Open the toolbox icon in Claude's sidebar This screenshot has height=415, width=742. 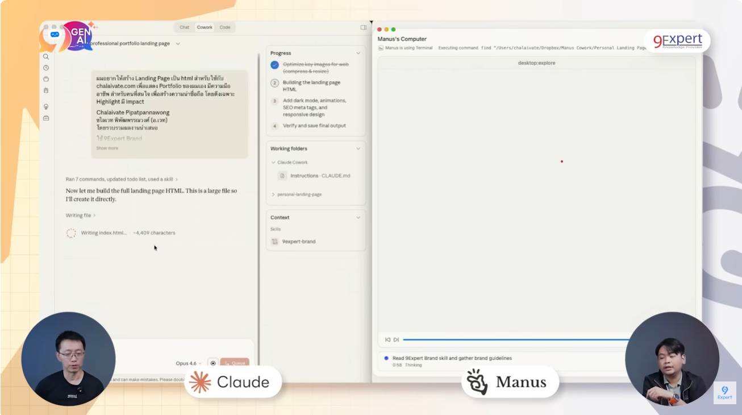click(x=46, y=118)
